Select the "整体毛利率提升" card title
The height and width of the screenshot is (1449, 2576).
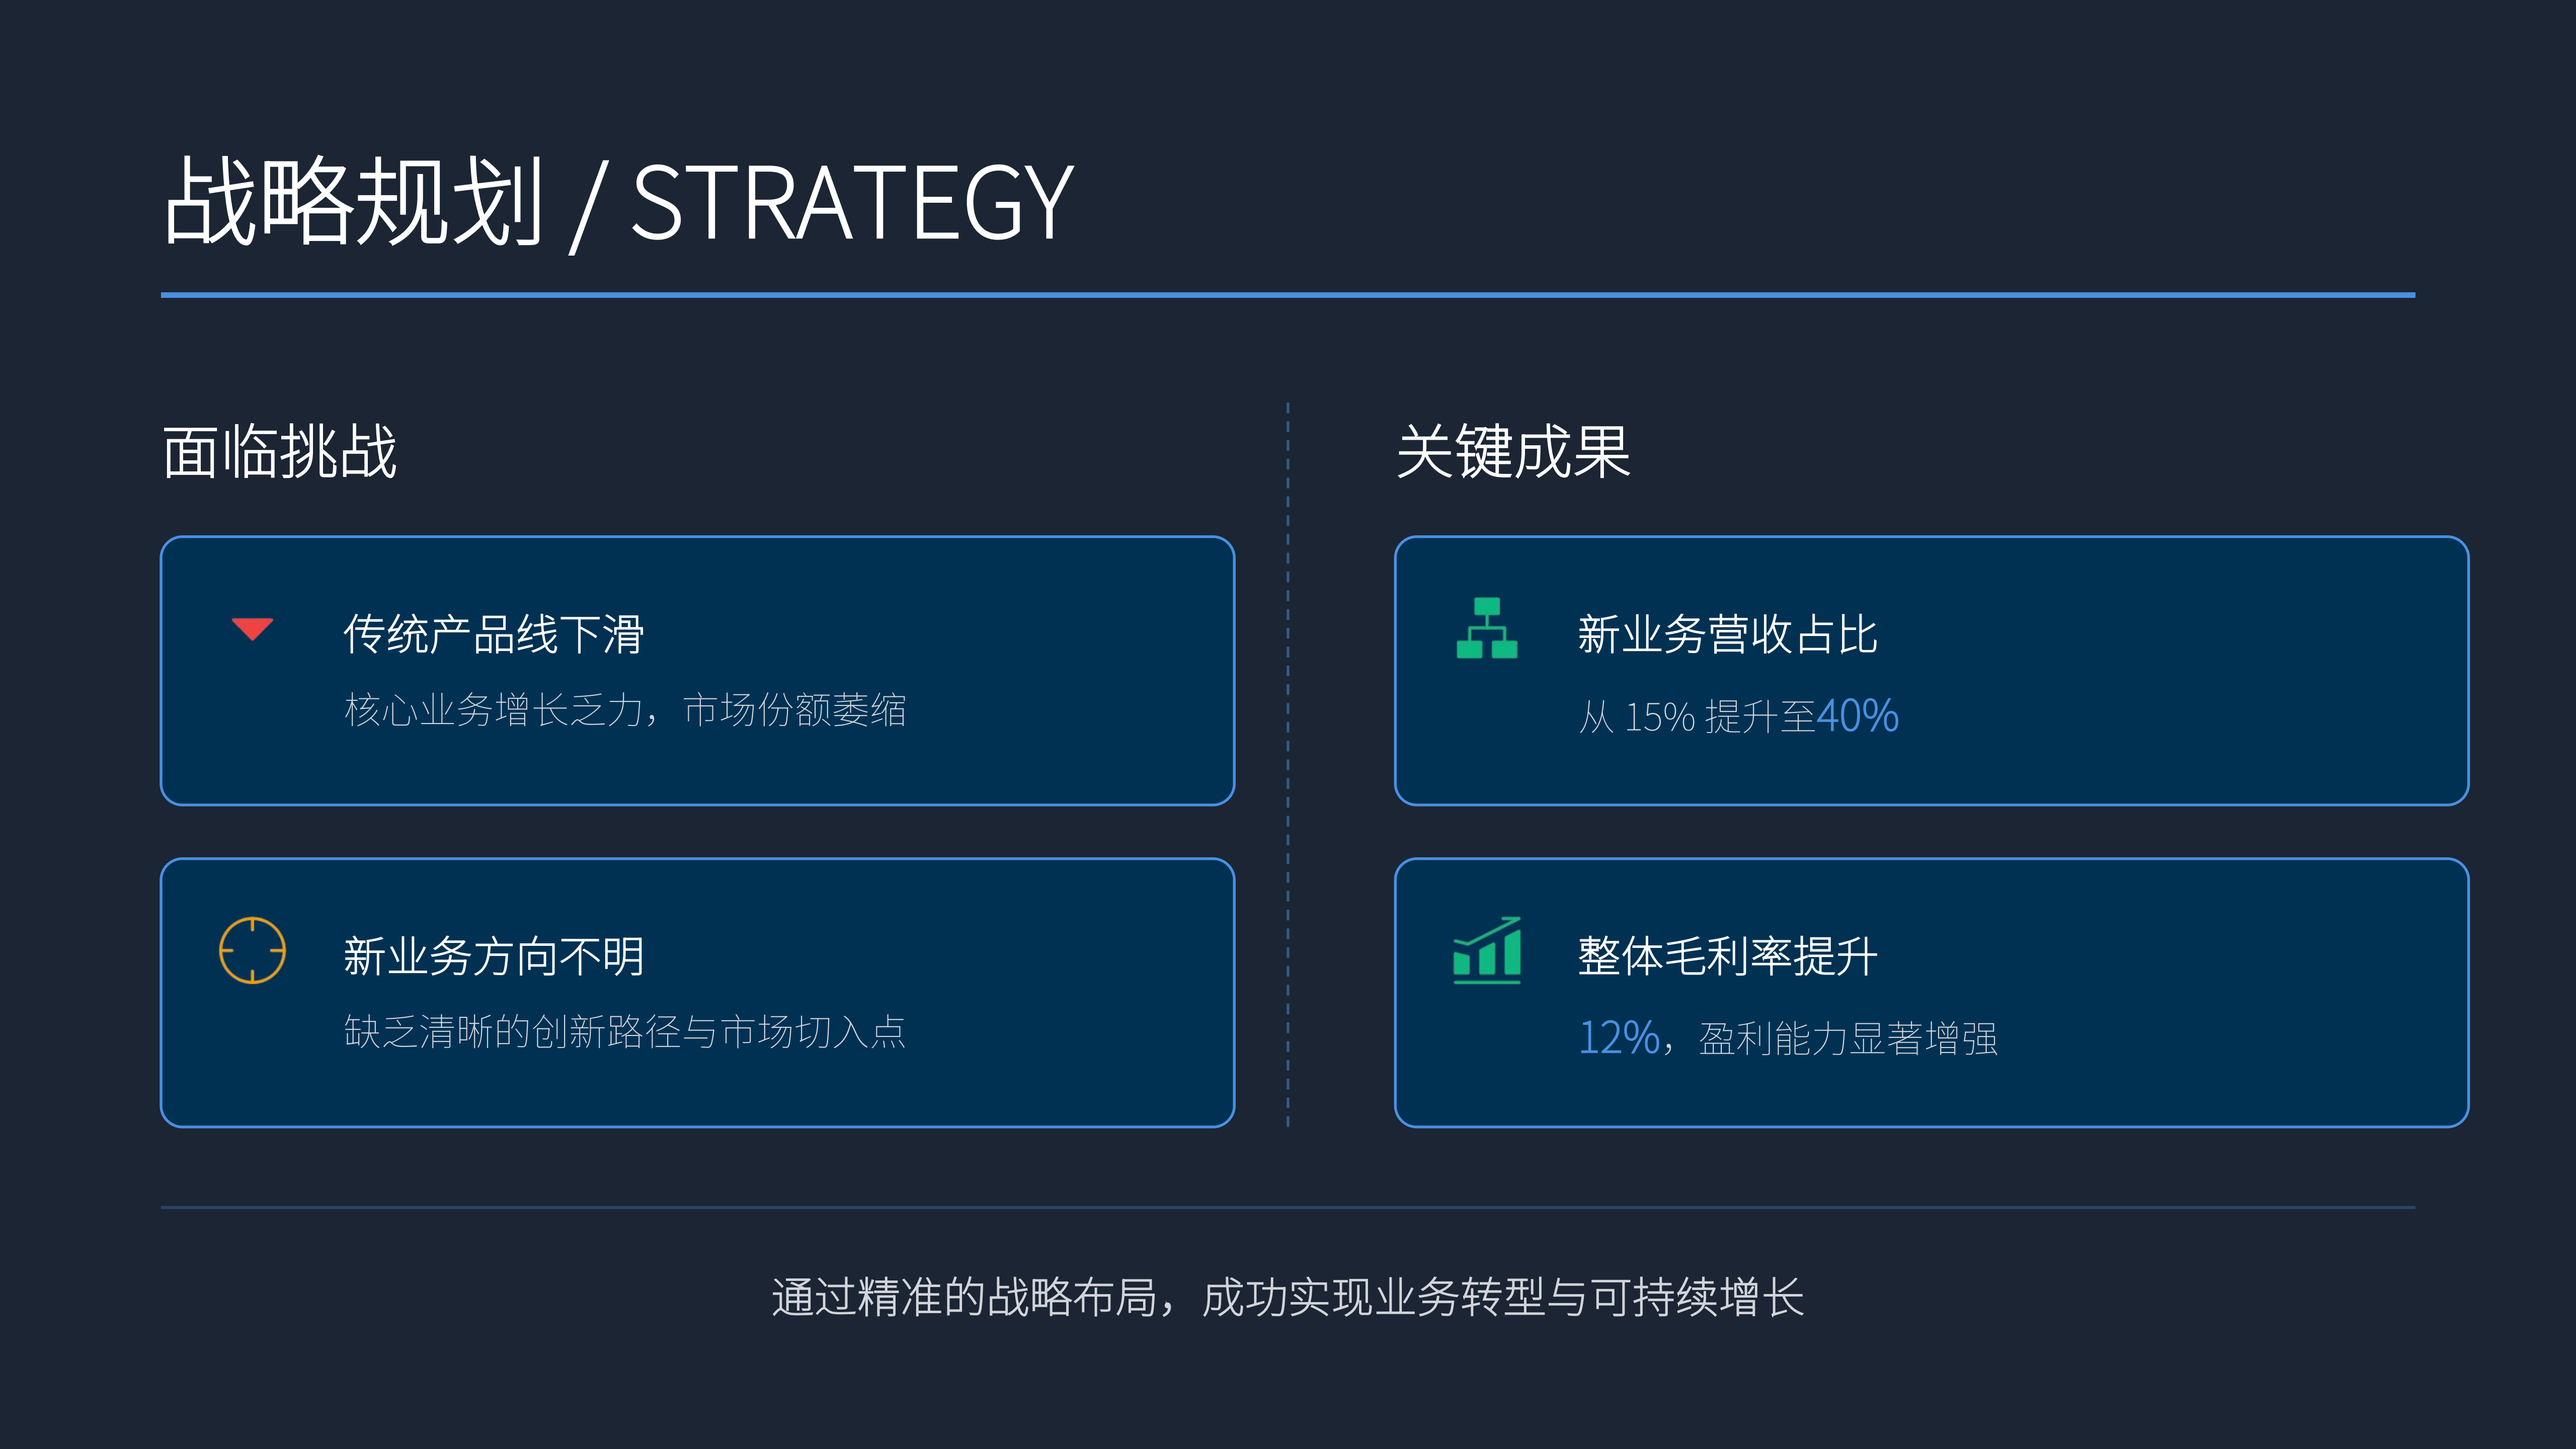coord(1728,957)
